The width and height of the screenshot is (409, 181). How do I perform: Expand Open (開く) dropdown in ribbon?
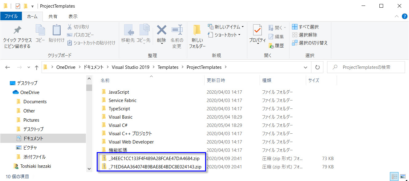point(285,28)
